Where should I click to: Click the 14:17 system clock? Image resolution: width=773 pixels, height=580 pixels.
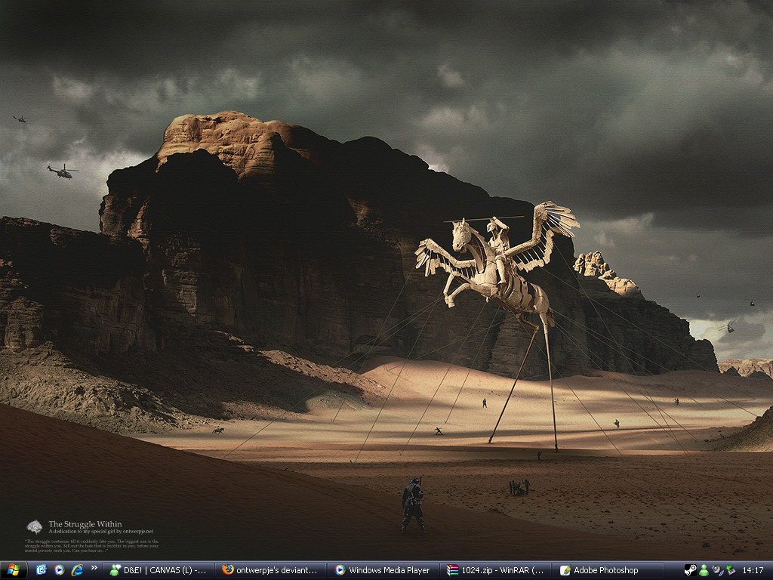(753, 570)
